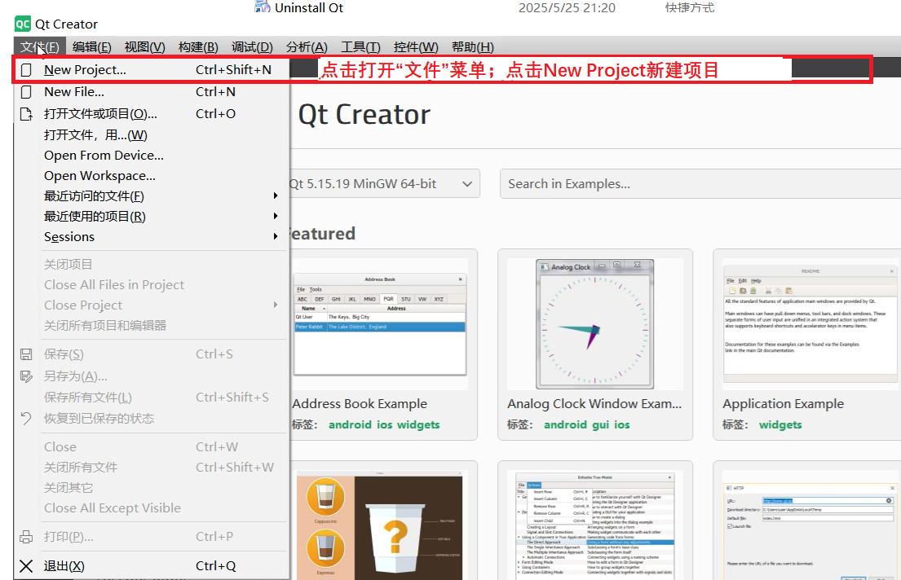Click the printer icon beside 打印
The image size is (901, 580).
pyautogui.click(x=26, y=536)
